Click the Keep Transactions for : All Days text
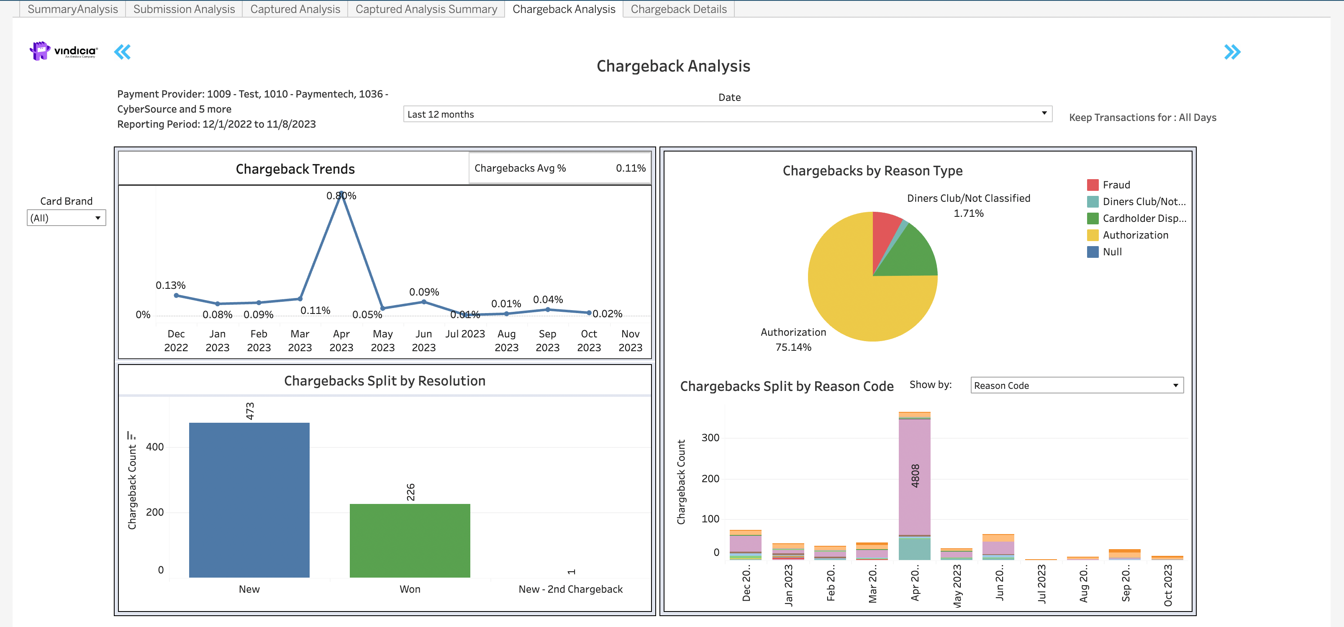Viewport: 1344px width, 627px height. coord(1143,118)
